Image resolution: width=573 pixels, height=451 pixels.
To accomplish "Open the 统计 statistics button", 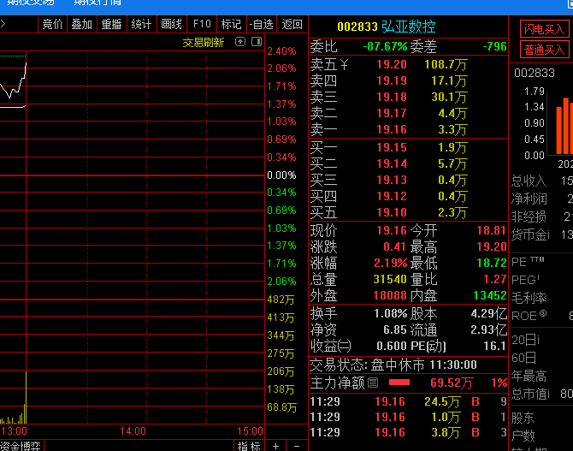I will 141,25.
